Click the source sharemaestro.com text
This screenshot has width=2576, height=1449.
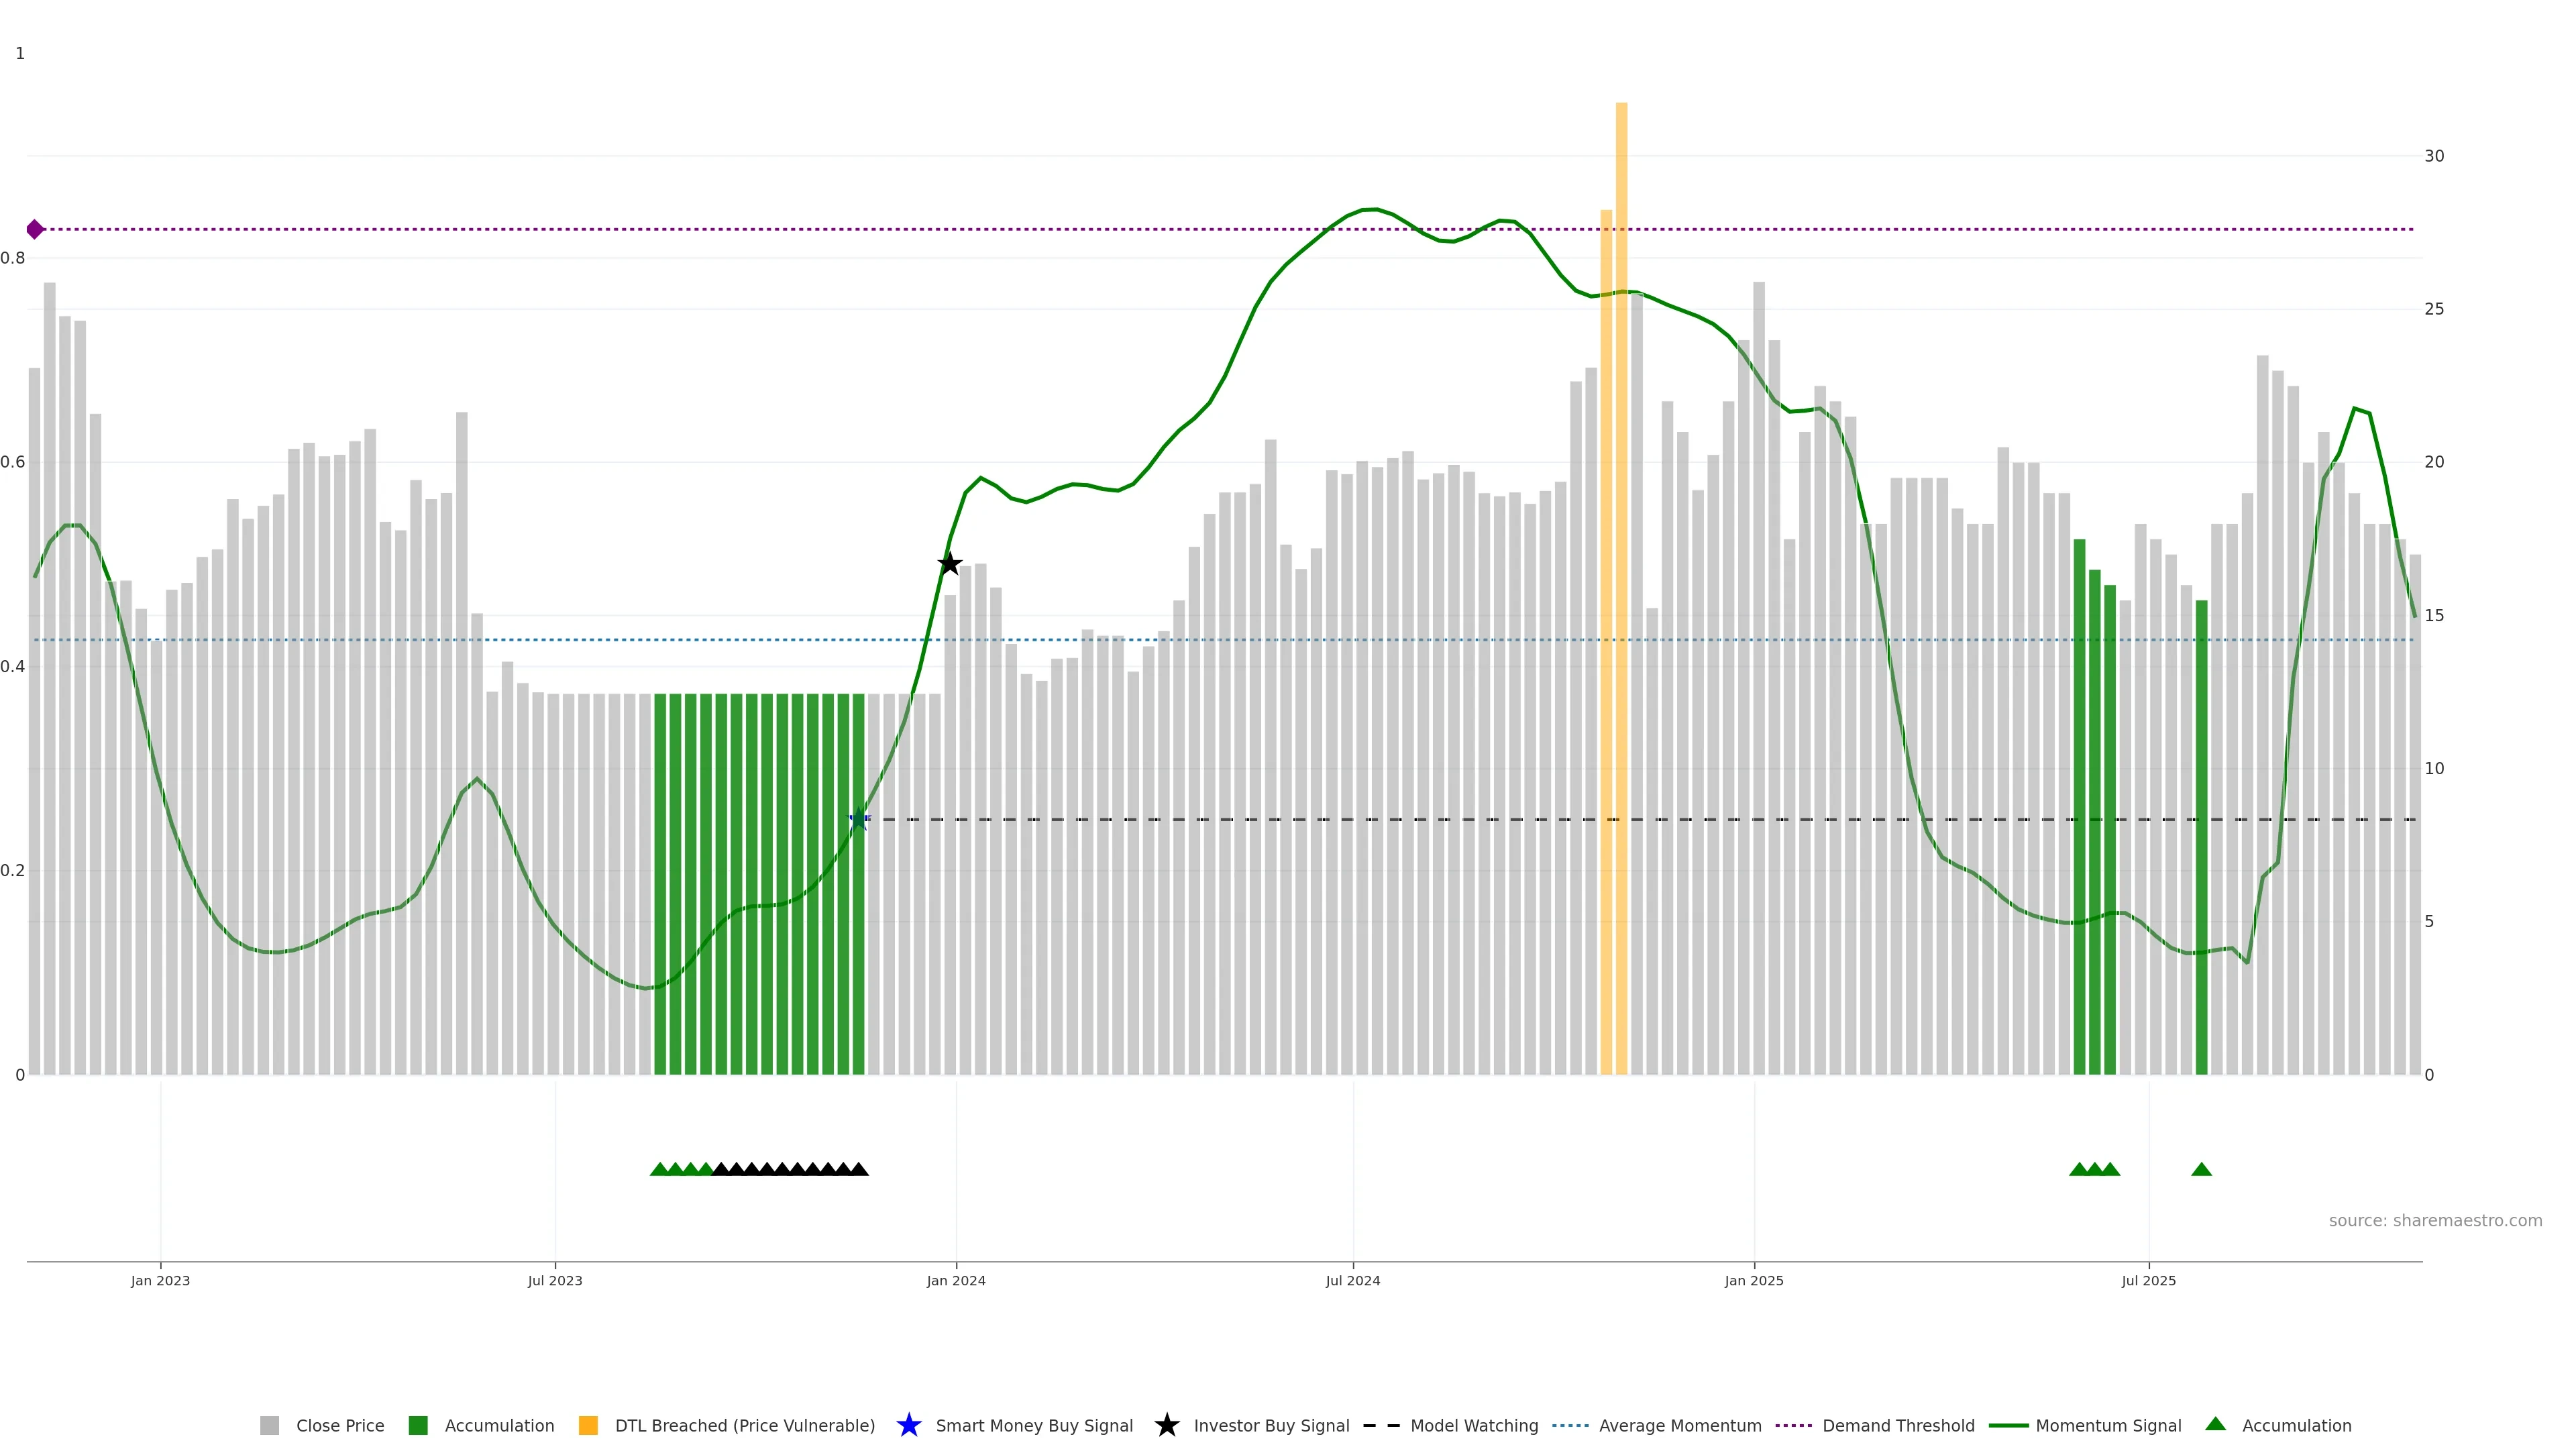coord(2435,1221)
